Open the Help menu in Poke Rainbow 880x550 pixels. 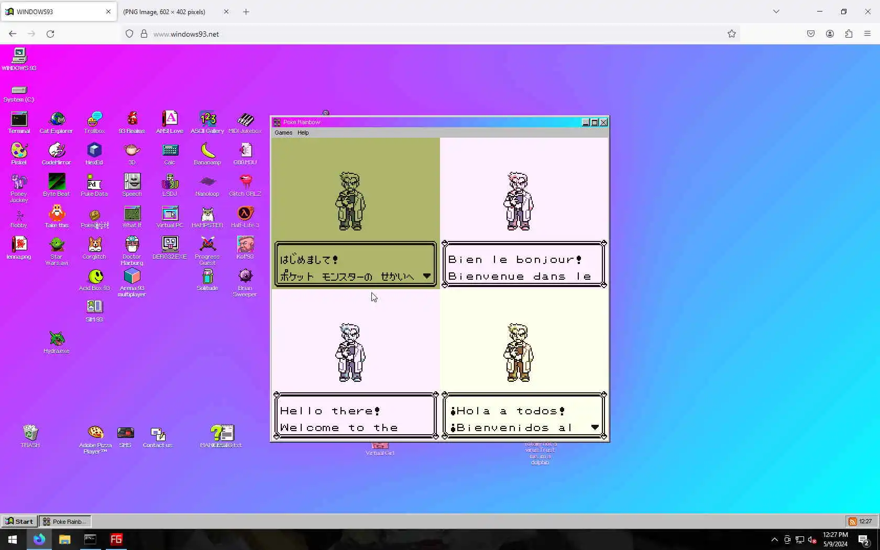[x=303, y=133]
